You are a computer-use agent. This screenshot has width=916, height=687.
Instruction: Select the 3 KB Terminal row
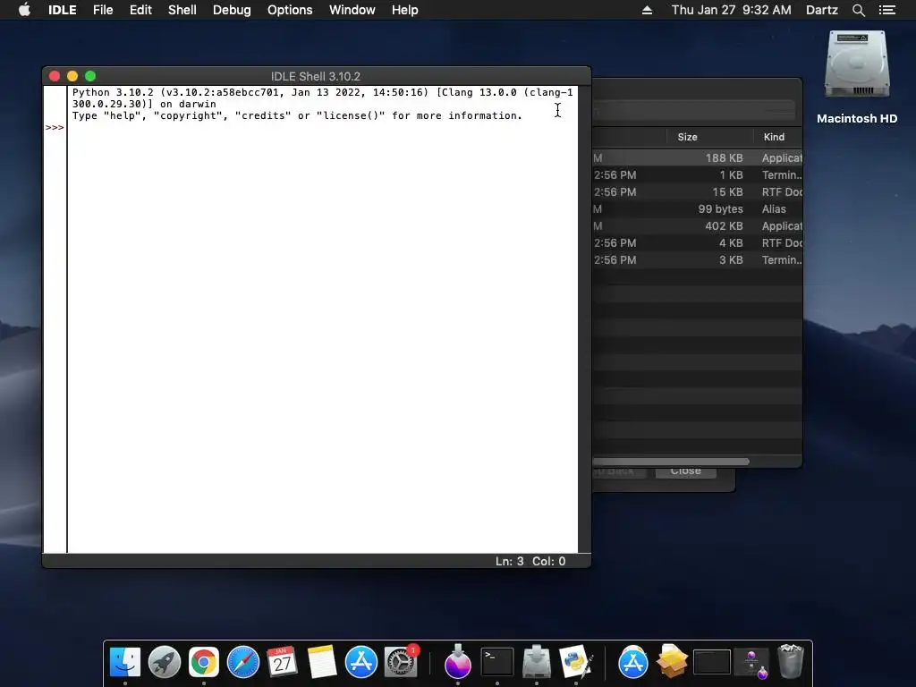(697, 259)
